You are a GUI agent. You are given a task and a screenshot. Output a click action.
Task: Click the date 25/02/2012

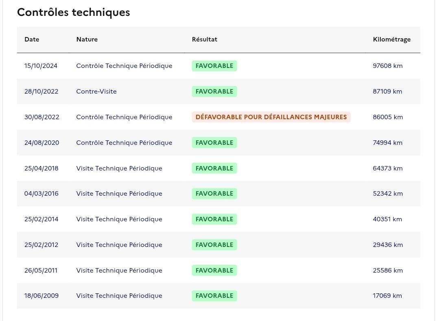point(41,245)
